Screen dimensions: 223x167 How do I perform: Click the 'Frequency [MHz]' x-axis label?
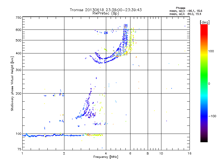(x=106, y=157)
